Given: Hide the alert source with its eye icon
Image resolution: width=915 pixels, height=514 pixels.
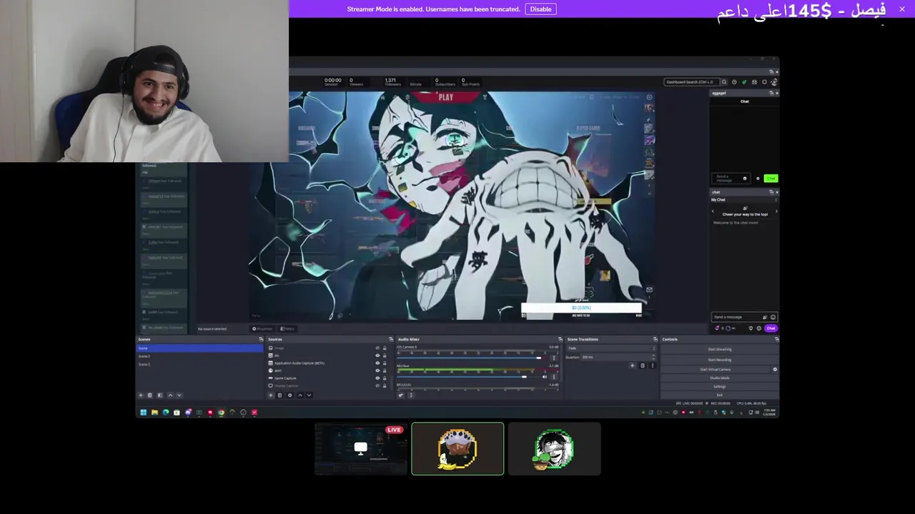Looking at the screenshot, I should [x=377, y=371].
